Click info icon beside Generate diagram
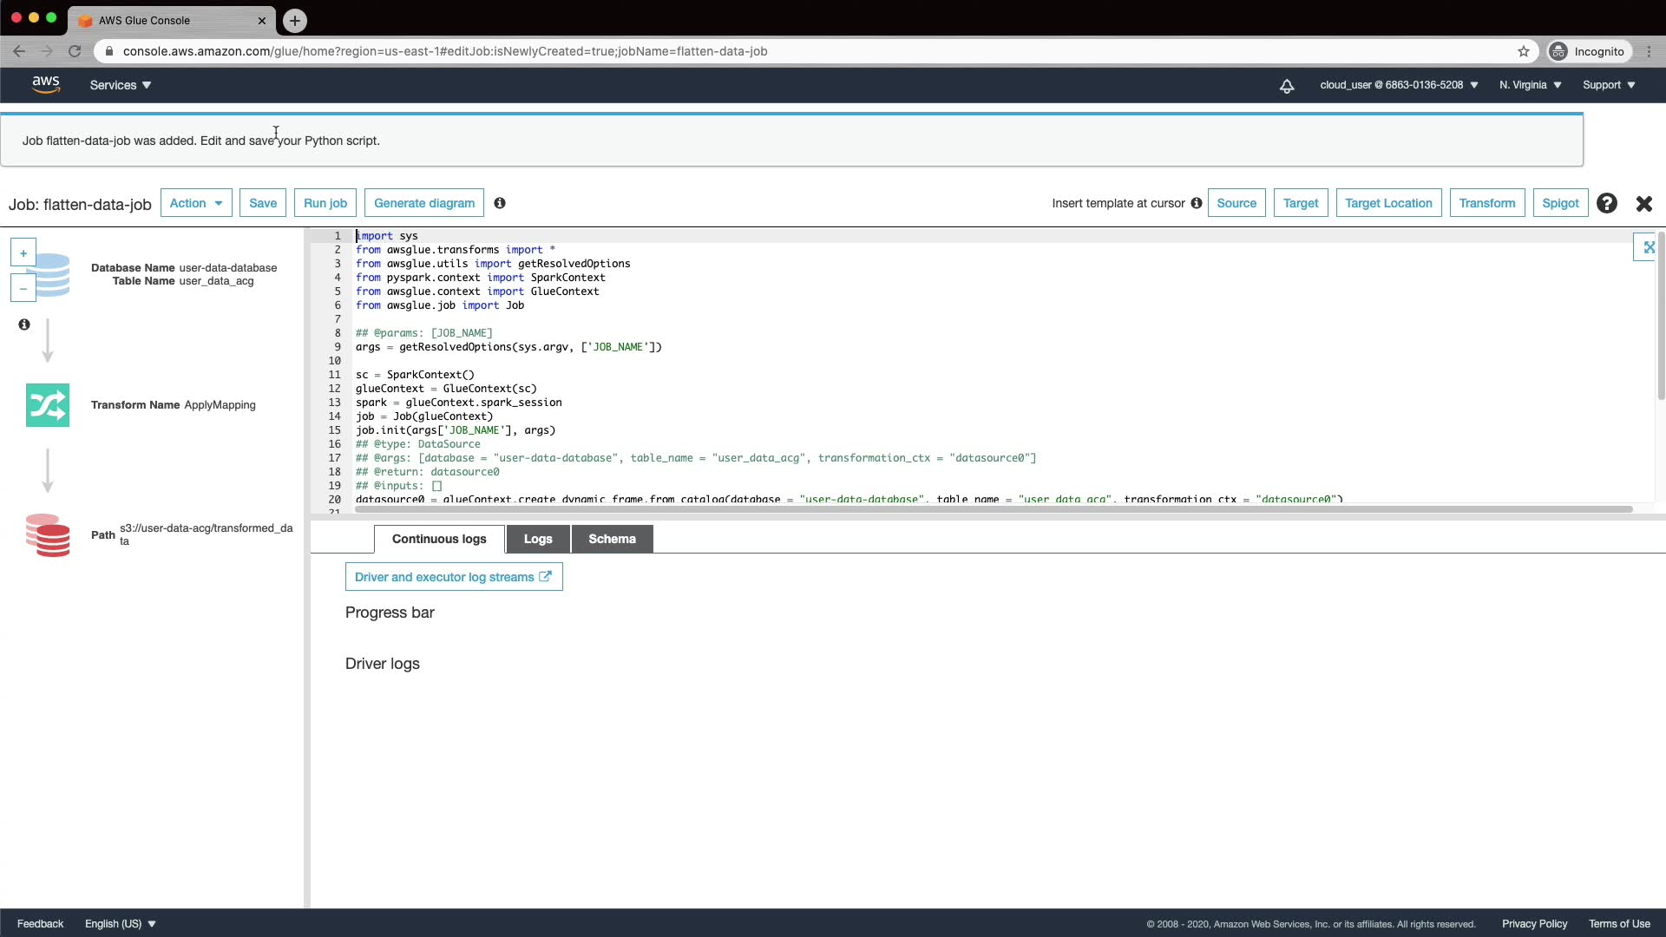Viewport: 1666px width, 937px height. (500, 203)
